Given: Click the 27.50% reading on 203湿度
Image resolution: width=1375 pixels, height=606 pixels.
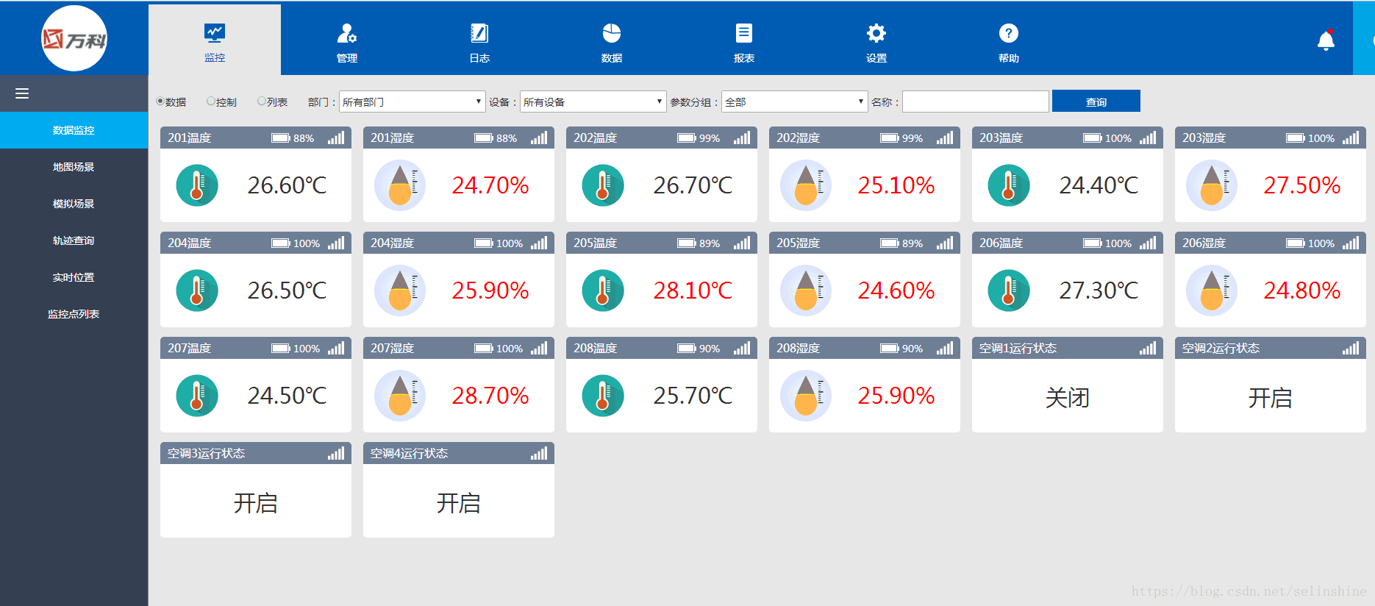Looking at the screenshot, I should pyautogui.click(x=1302, y=185).
